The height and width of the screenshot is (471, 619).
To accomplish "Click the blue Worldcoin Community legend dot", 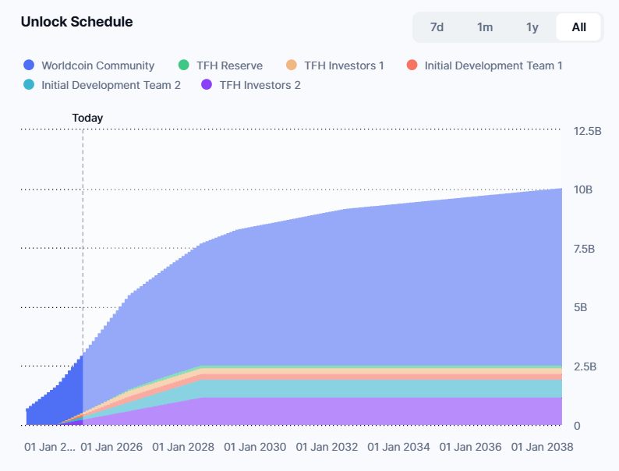I will (29, 66).
